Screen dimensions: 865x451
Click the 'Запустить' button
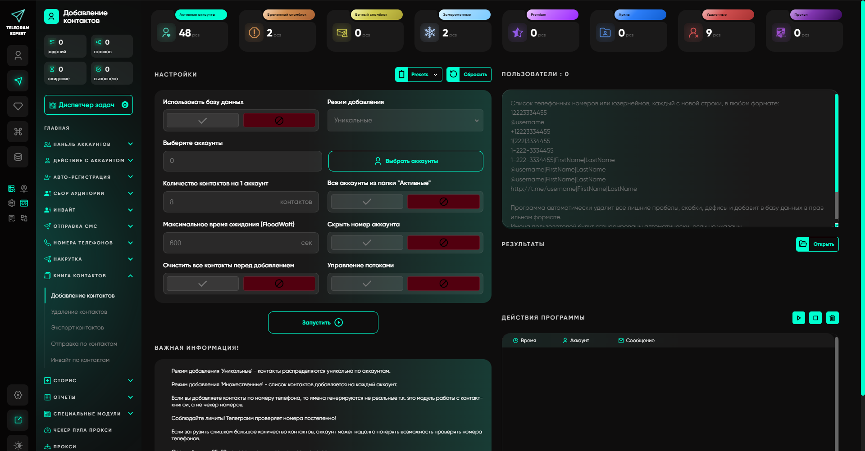tap(323, 323)
